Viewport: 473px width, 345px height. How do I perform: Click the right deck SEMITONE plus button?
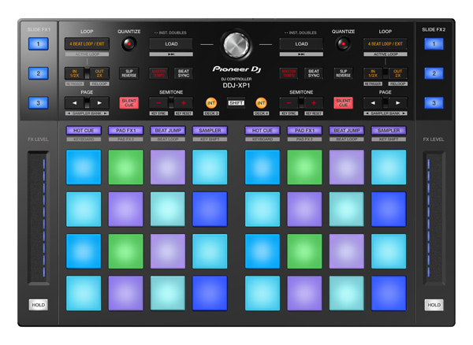314,102
